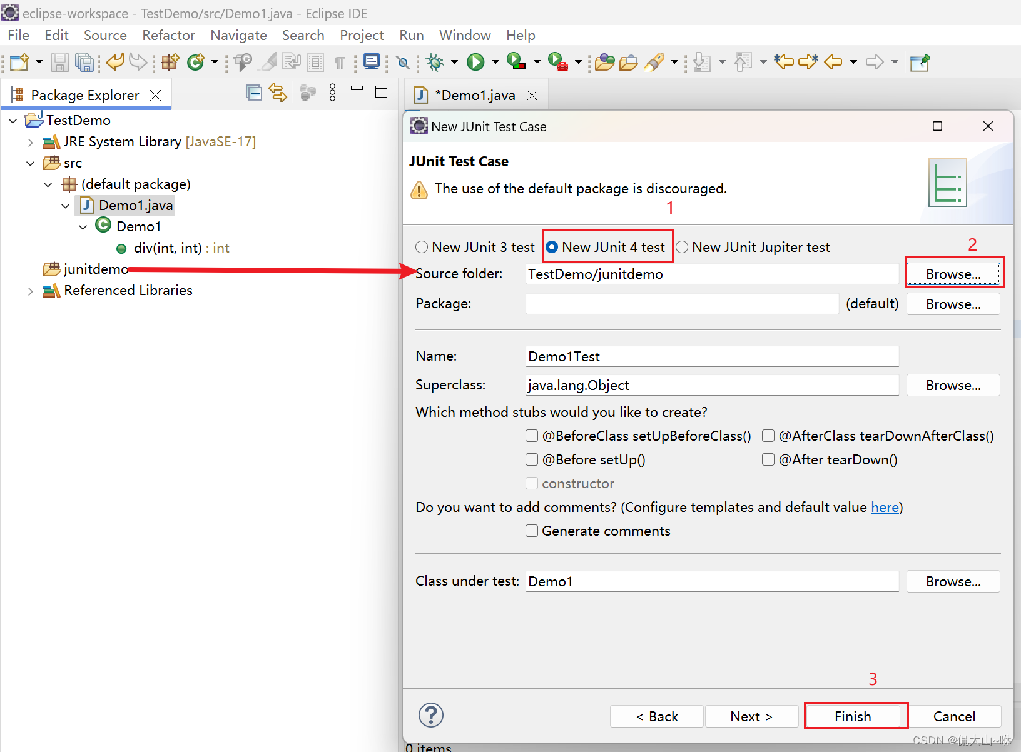Screen dimensions: 1021x752
Task: Click the Previous Annotation toolbar icon
Action: (x=743, y=62)
